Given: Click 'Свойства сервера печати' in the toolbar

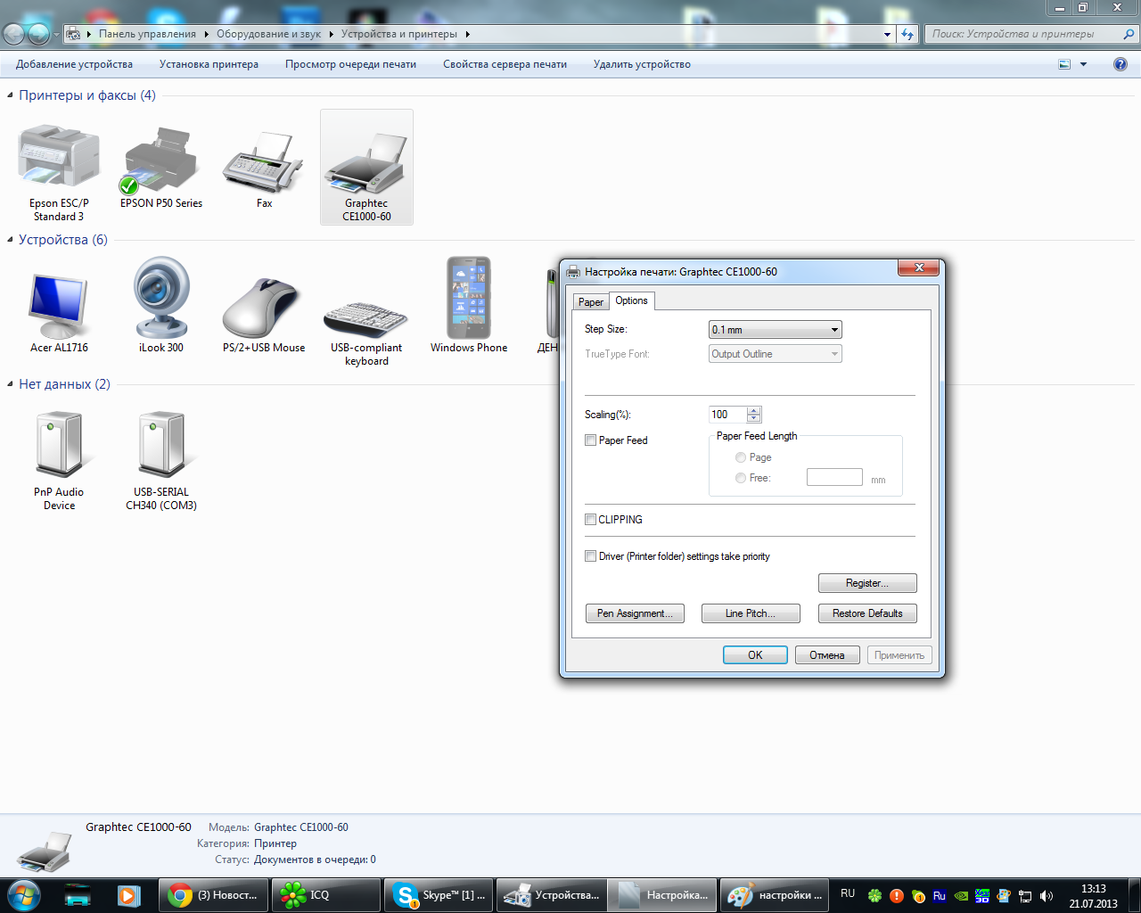Looking at the screenshot, I should click(505, 64).
